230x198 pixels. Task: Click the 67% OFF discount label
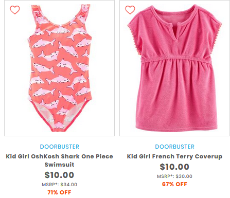click(x=174, y=184)
